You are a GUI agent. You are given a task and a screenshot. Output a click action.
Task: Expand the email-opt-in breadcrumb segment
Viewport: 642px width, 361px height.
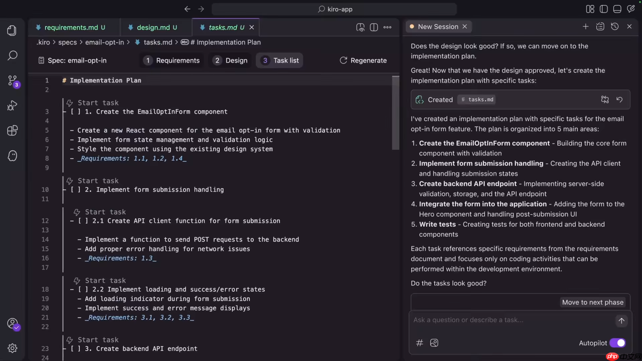(x=104, y=42)
